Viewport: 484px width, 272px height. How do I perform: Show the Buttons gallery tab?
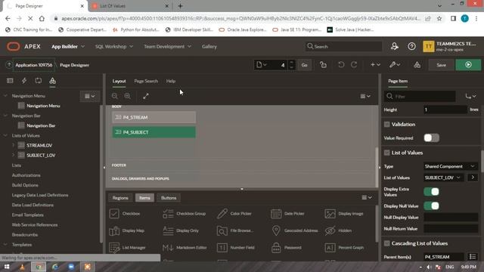[x=169, y=198]
